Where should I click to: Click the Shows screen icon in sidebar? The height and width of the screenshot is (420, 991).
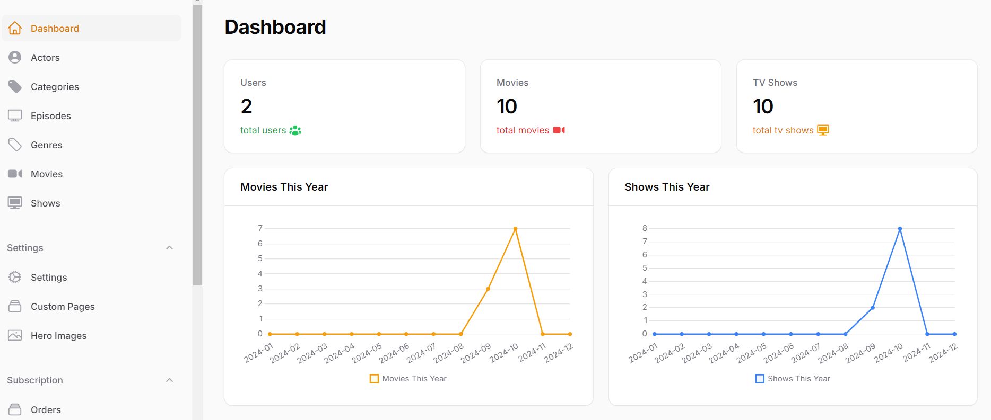pos(15,203)
